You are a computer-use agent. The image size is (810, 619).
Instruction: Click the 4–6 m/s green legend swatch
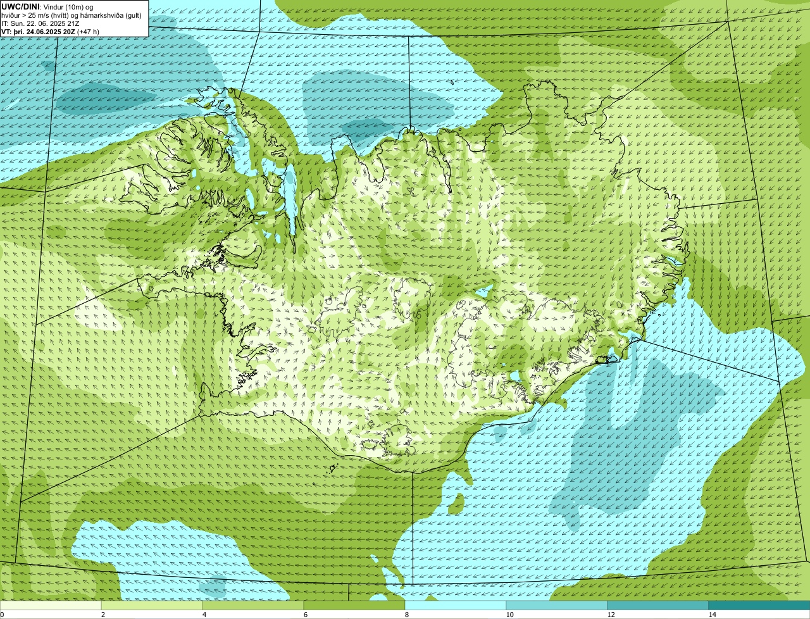click(x=253, y=605)
